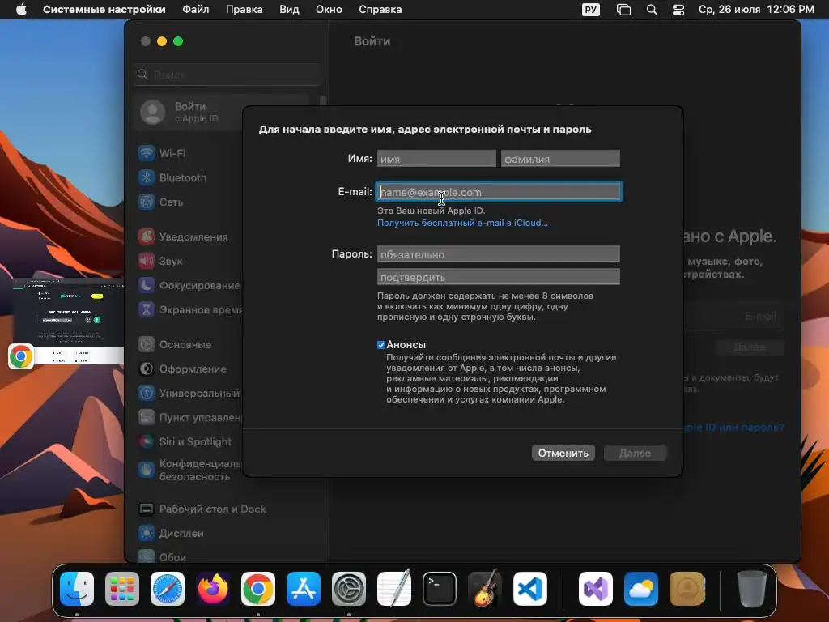Click the Далее button in dialog
Viewport: 829px width, 622px height.
pyautogui.click(x=635, y=453)
